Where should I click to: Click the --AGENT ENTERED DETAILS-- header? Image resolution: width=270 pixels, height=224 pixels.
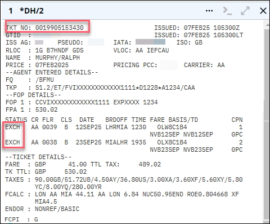[x=52, y=72]
